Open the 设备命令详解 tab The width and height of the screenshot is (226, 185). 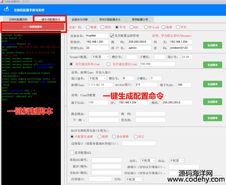[80, 19]
